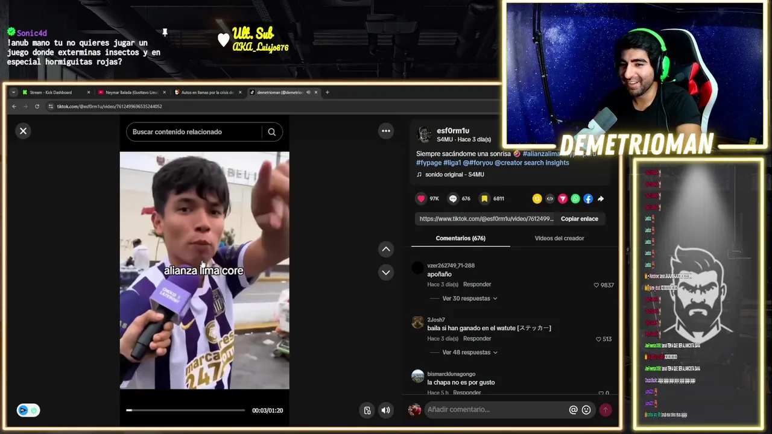Viewport: 772px width, 434px height.
Task: Switch to Videos del creador tab
Action: pos(559,238)
